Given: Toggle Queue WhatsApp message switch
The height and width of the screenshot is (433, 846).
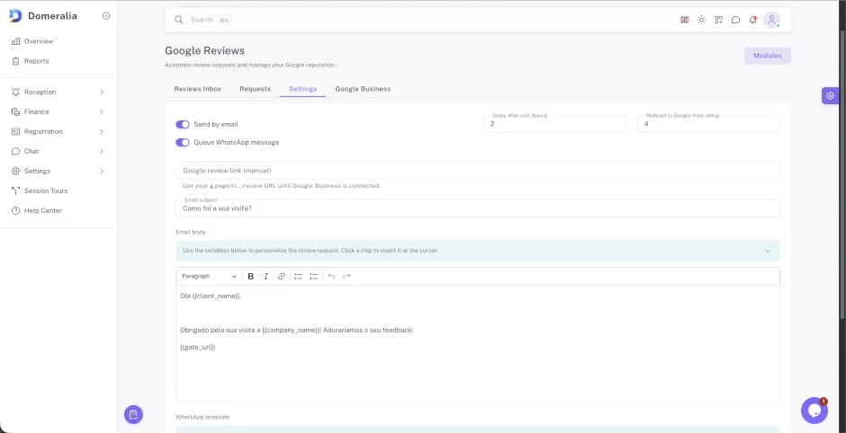Looking at the screenshot, I should coord(183,143).
